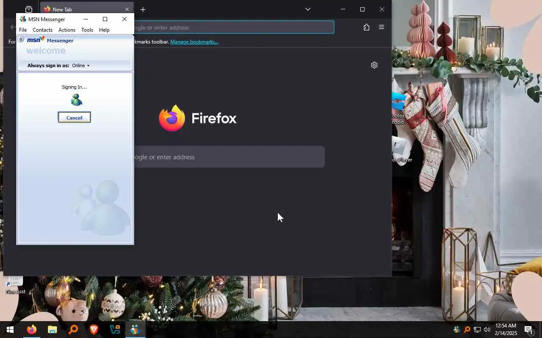This screenshot has height=338, width=542.
Task: Open the teal taskbar app next to Brave
Action: pos(114,330)
